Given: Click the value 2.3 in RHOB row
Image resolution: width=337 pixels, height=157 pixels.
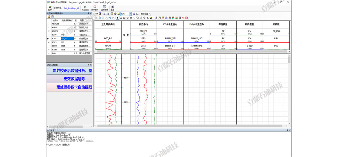Looking at the screenshot, I should point(76,53).
